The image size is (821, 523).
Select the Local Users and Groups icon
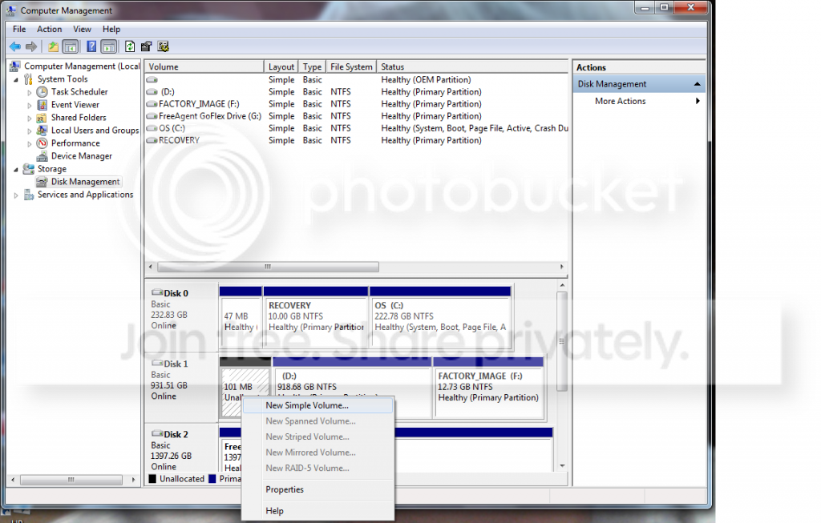[42, 131]
